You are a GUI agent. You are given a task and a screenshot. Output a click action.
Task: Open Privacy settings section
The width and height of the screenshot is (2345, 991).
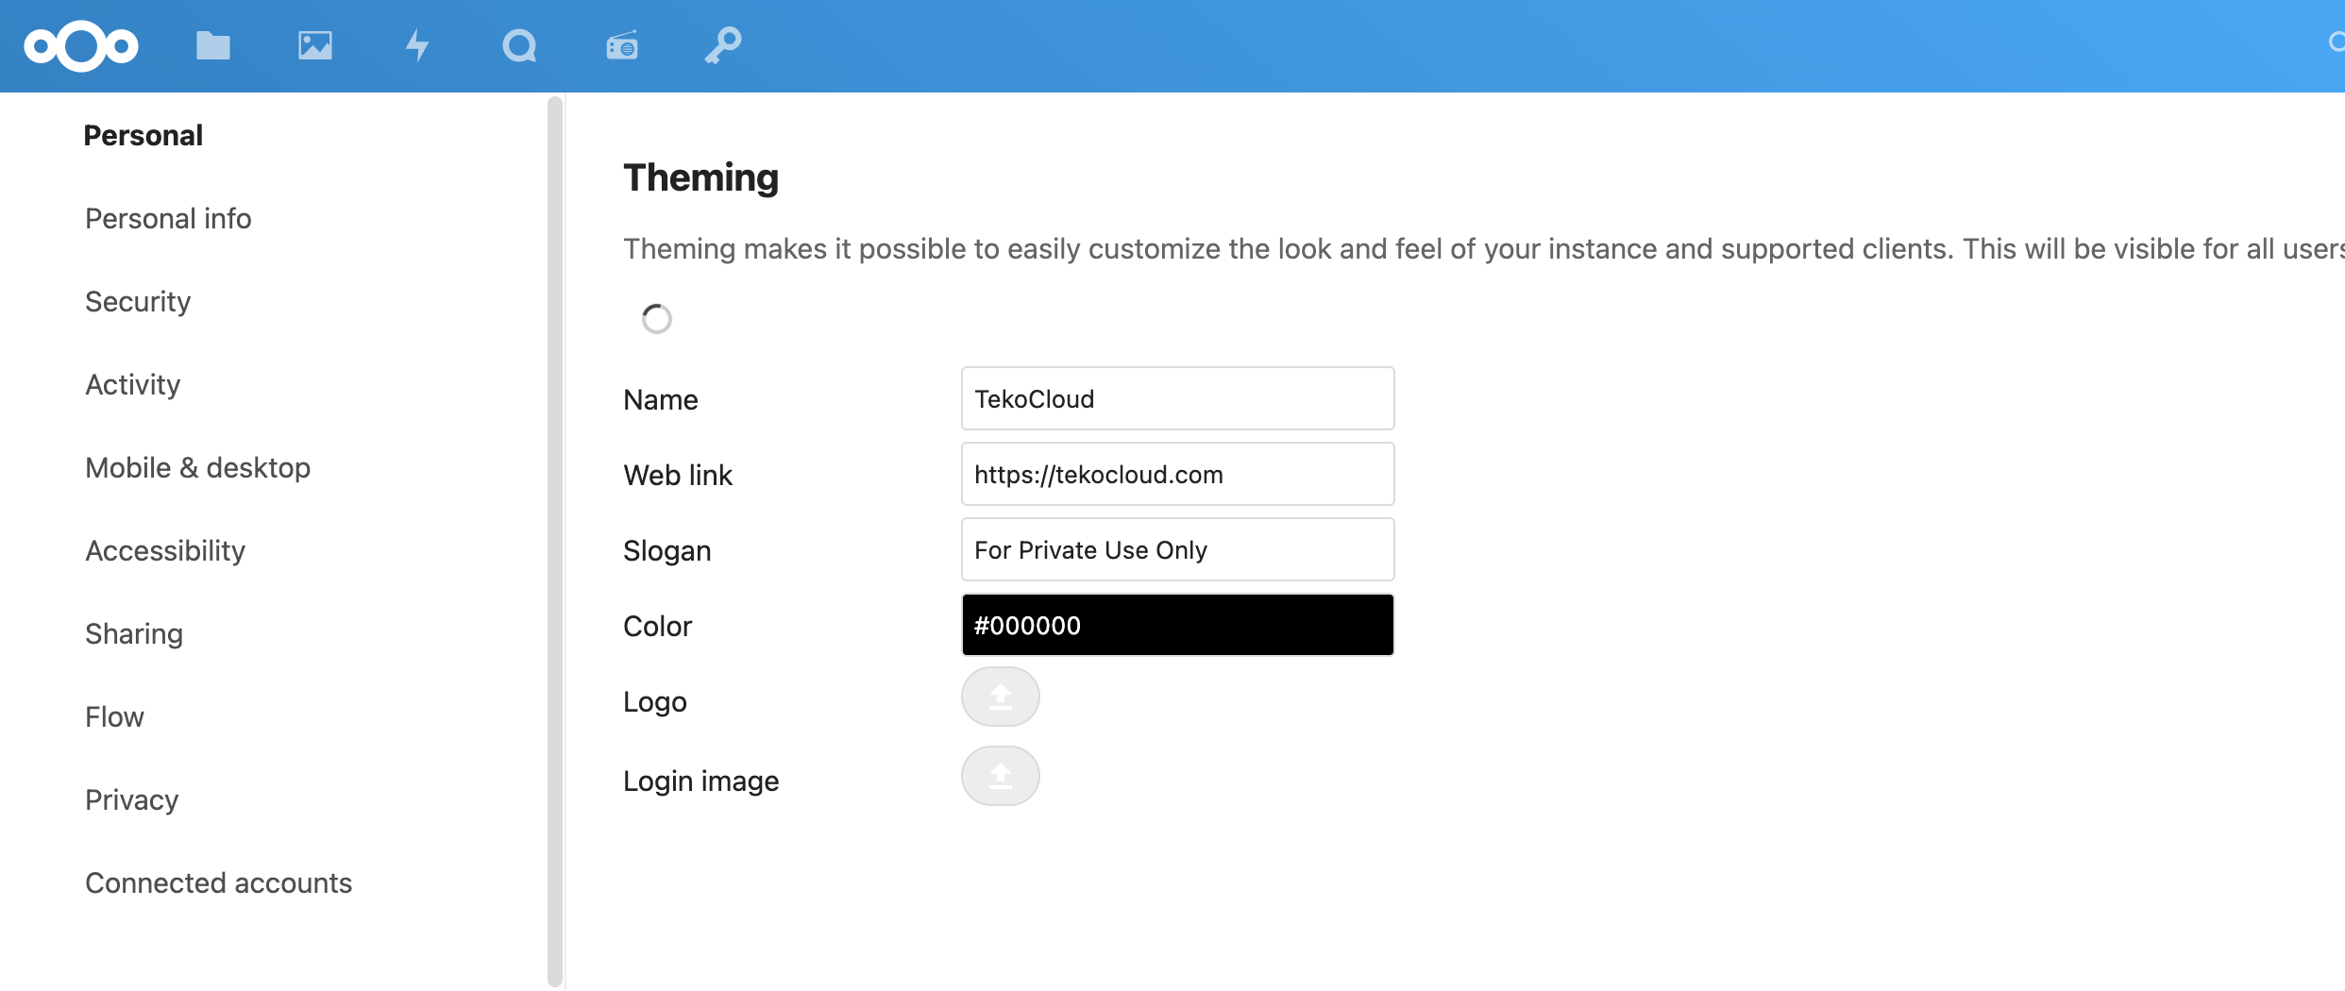pyautogui.click(x=132, y=799)
